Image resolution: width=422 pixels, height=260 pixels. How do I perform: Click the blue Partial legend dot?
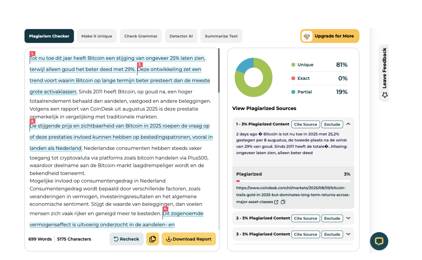point(293,92)
